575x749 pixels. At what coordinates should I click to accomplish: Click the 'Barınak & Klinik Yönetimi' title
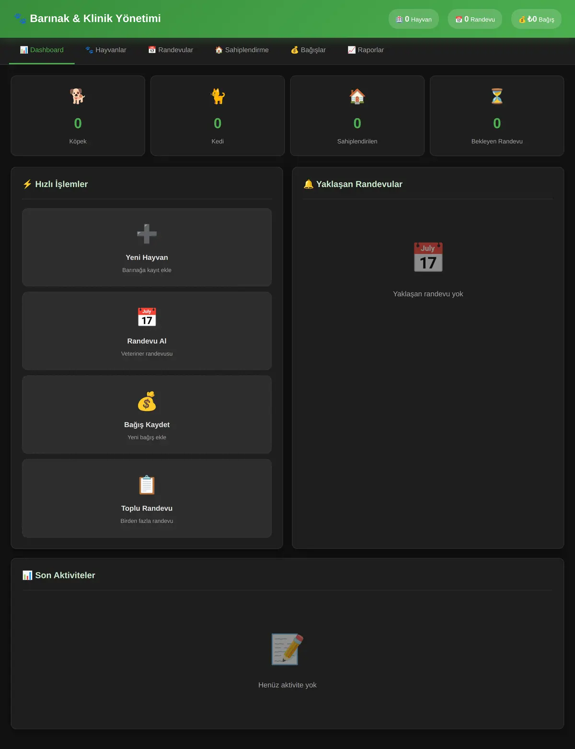(x=95, y=19)
